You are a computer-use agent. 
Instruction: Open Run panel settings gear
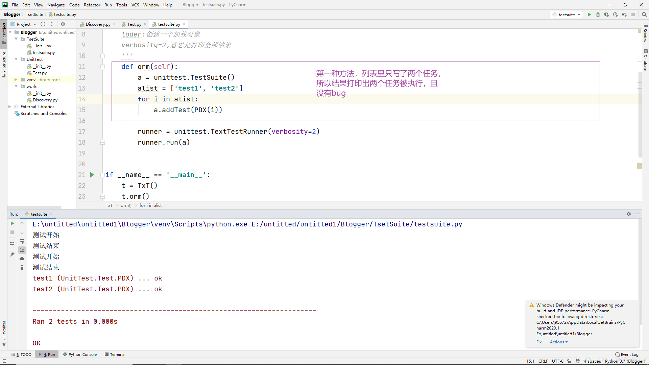click(x=629, y=214)
